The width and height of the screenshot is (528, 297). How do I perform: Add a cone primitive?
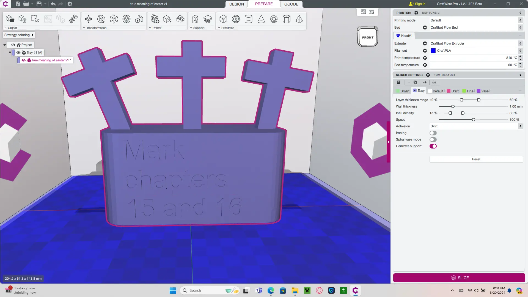261,19
